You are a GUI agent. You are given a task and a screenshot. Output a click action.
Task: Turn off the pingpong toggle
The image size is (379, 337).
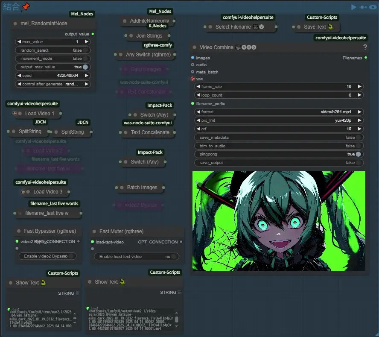click(x=279, y=154)
